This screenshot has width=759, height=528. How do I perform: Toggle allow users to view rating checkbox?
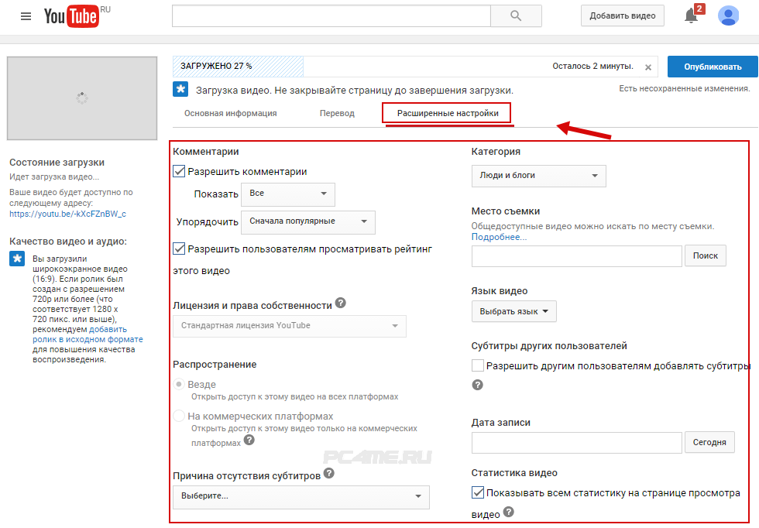coord(179,249)
